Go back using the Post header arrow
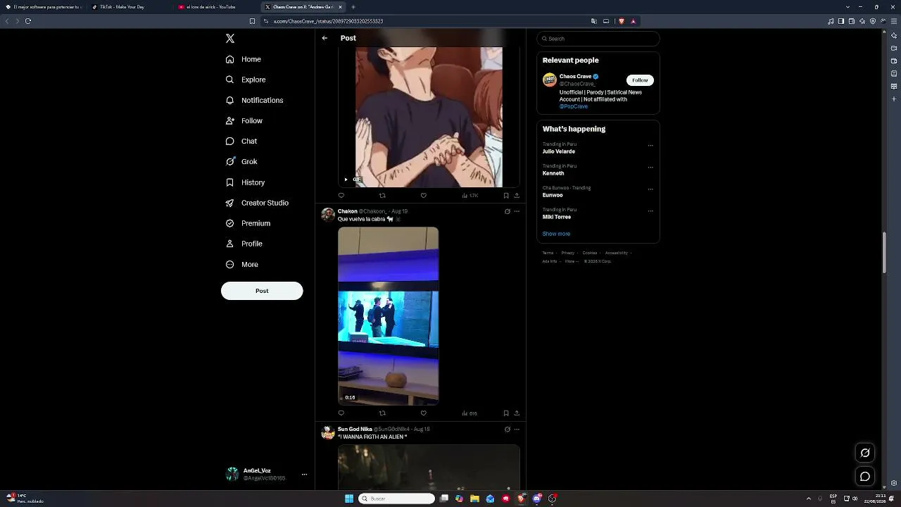Screen dimensions: 901x507 click(x=325, y=38)
